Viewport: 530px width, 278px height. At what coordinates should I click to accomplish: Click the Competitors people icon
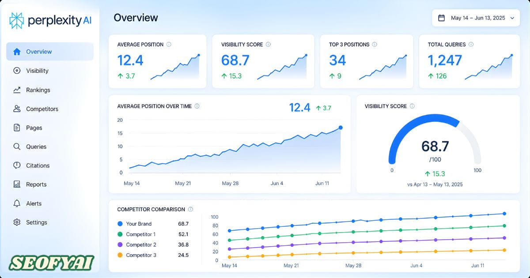[17, 109]
